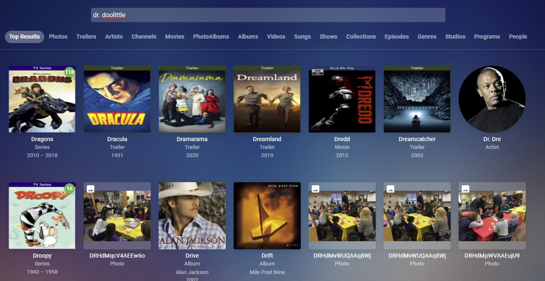This screenshot has width=545, height=281.
Task: Open the Dragons series poster
Action: pos(42,99)
